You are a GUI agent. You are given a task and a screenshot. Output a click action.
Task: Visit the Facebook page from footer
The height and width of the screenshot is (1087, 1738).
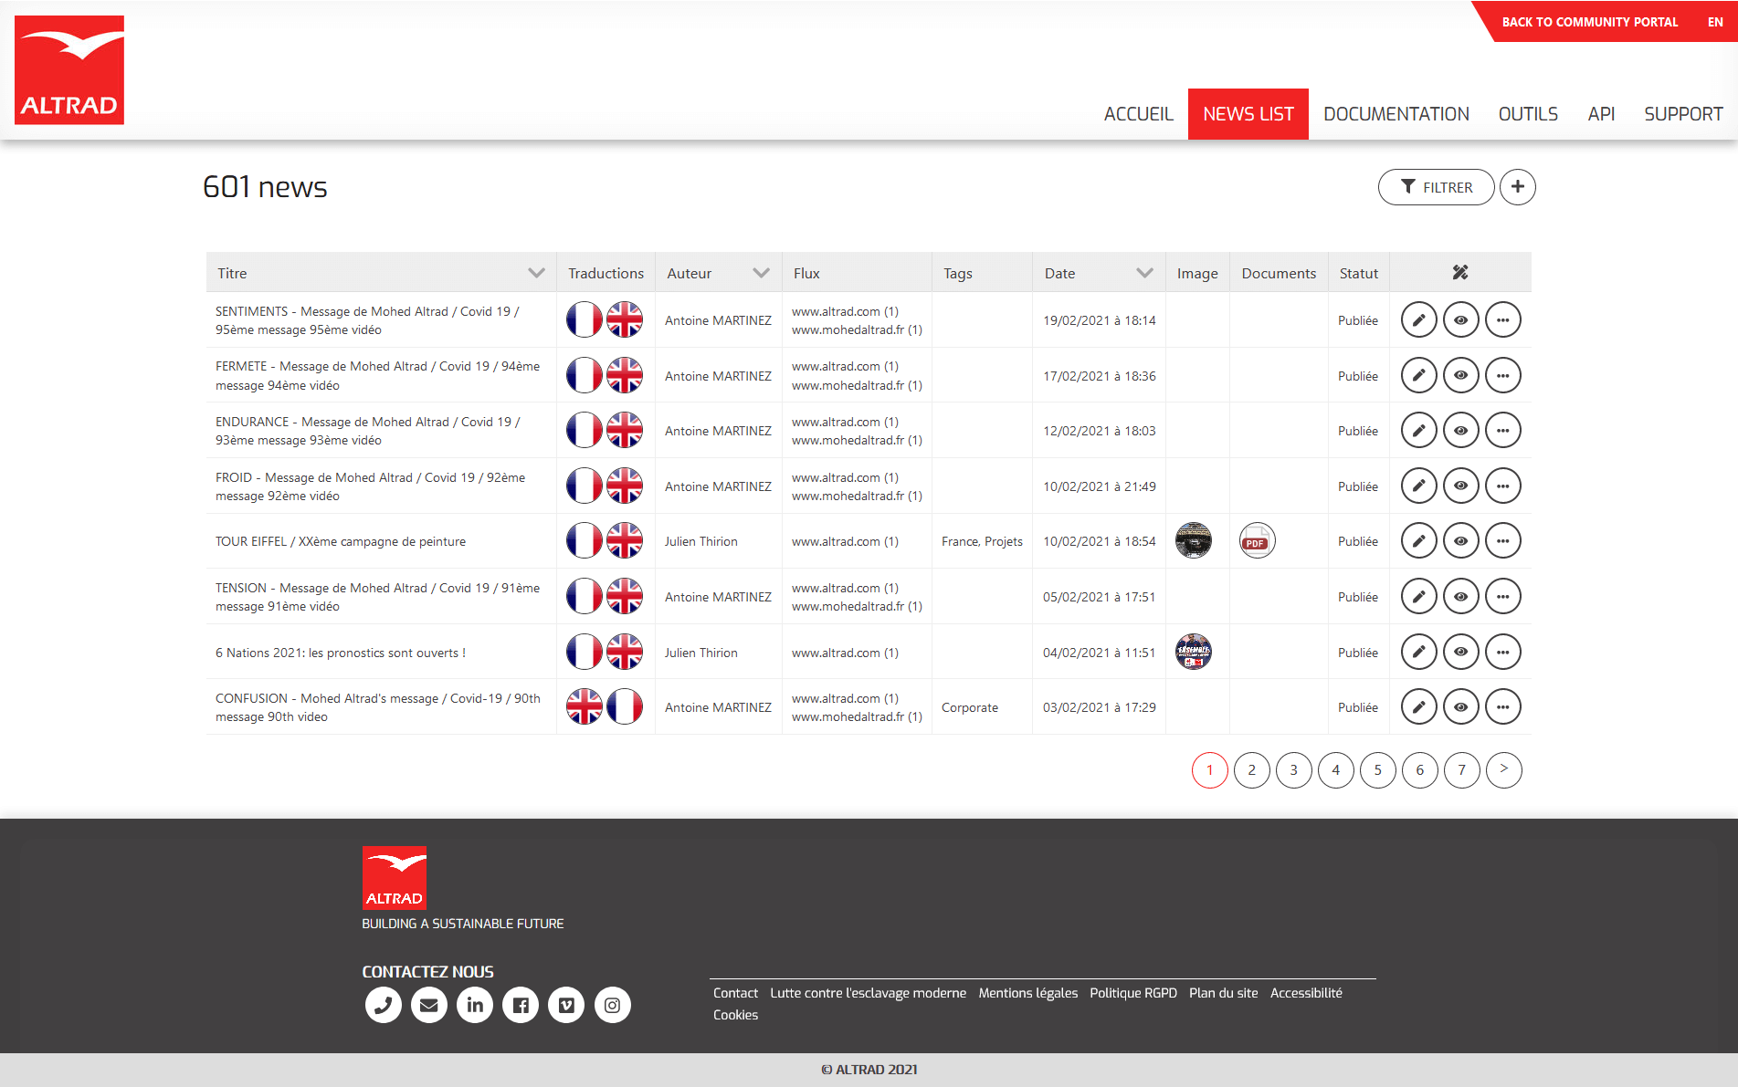click(x=521, y=1005)
